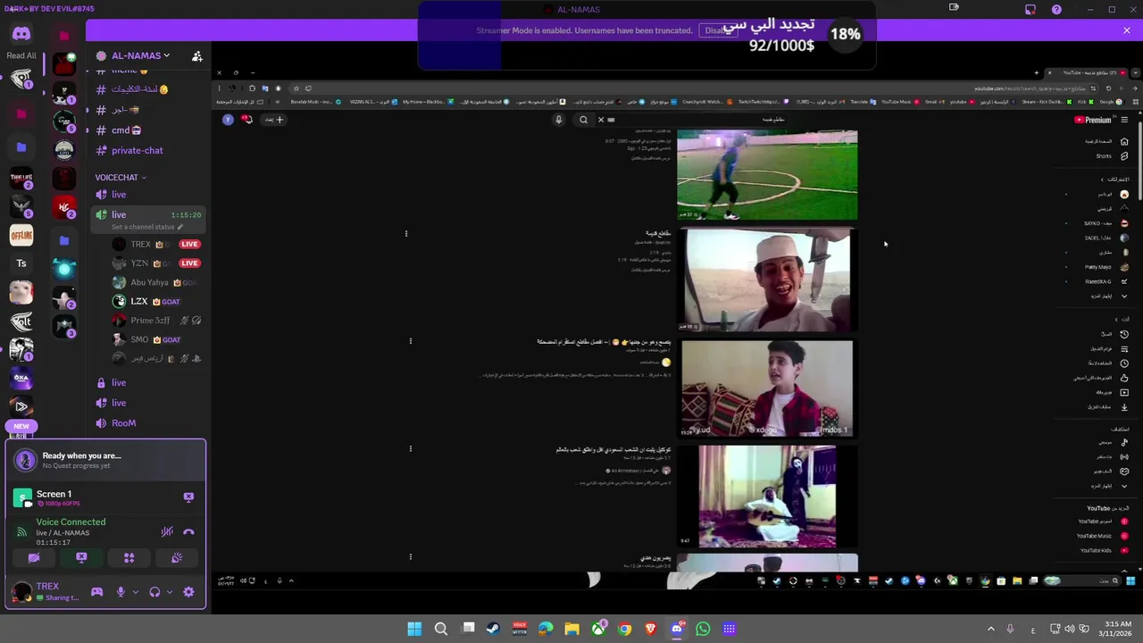
Task: Open the soundboard
Action: click(x=177, y=558)
